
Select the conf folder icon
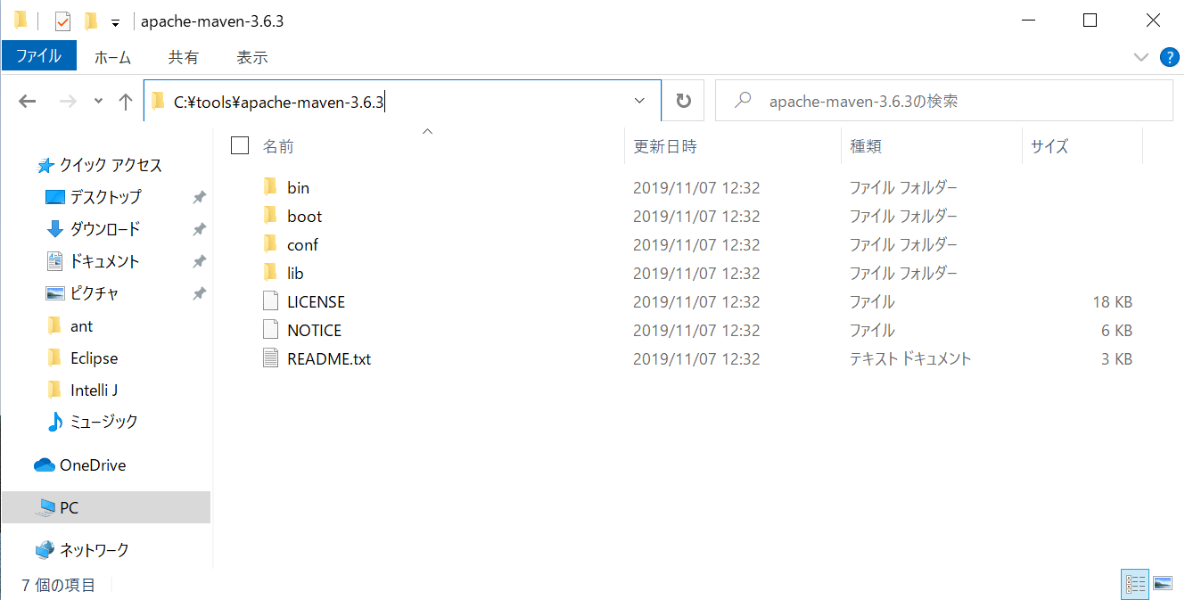(271, 244)
